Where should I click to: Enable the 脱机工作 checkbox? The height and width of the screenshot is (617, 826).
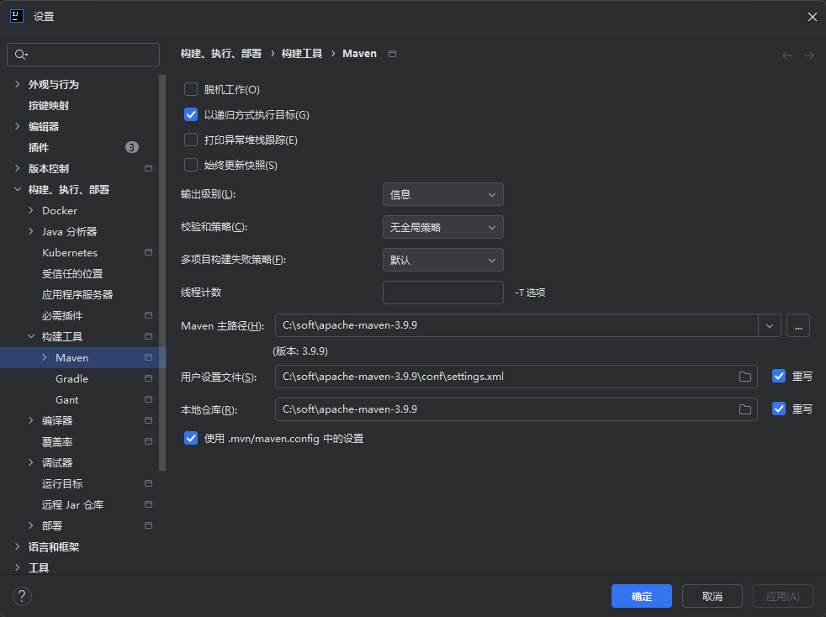pos(191,89)
